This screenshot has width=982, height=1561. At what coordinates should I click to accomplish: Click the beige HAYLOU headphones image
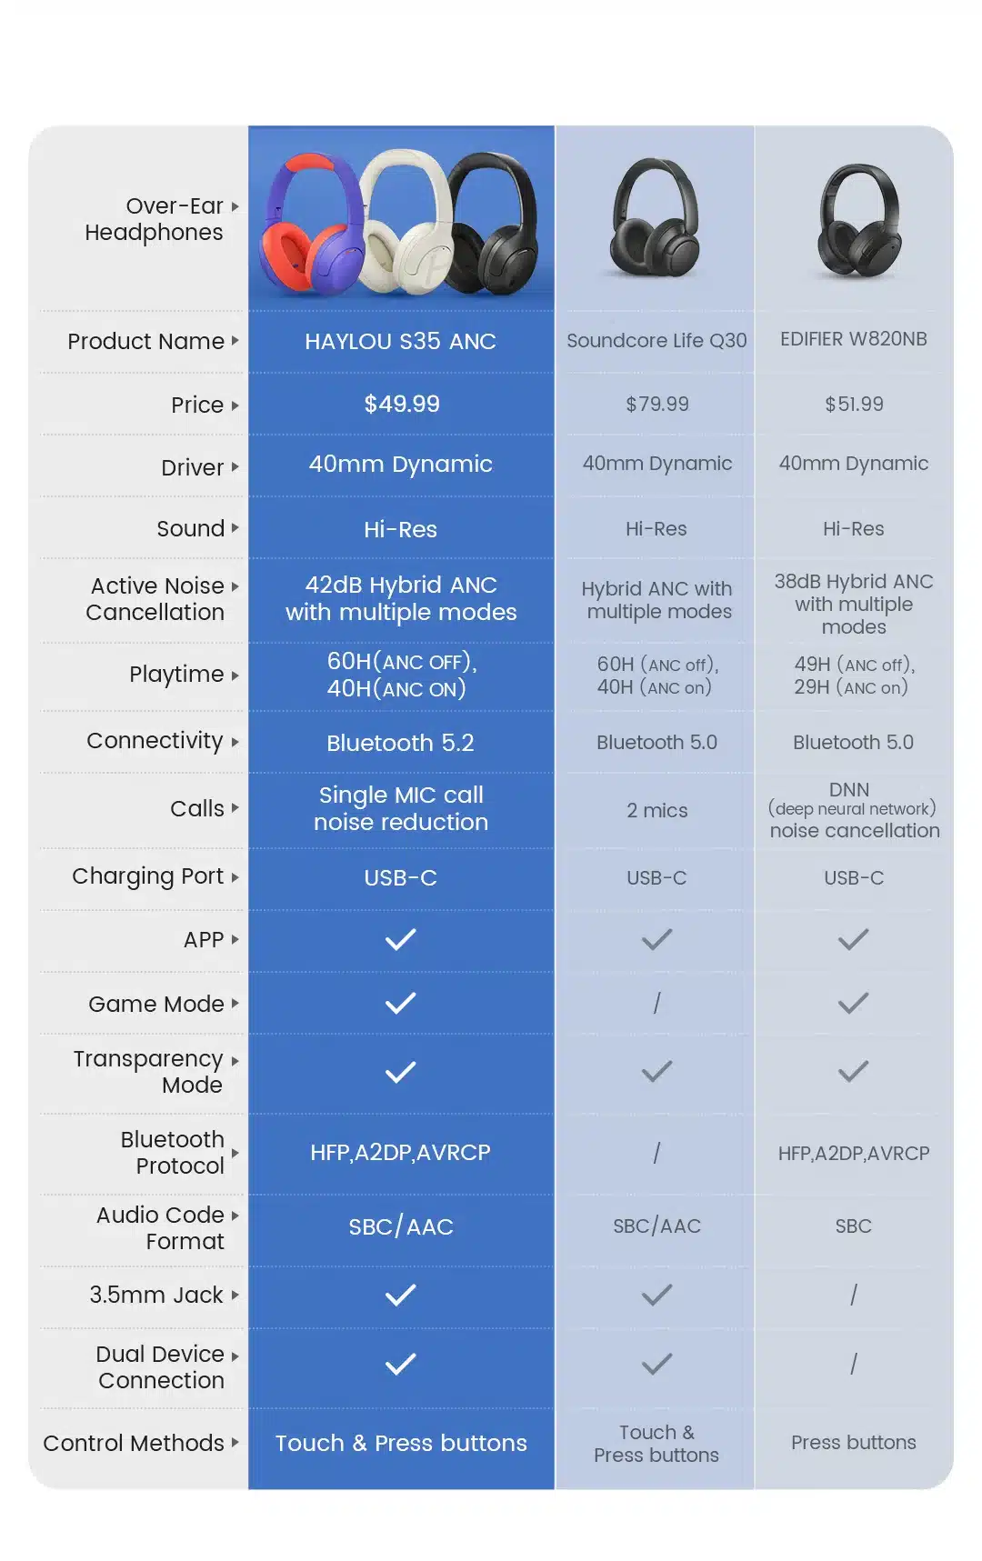tap(406, 223)
